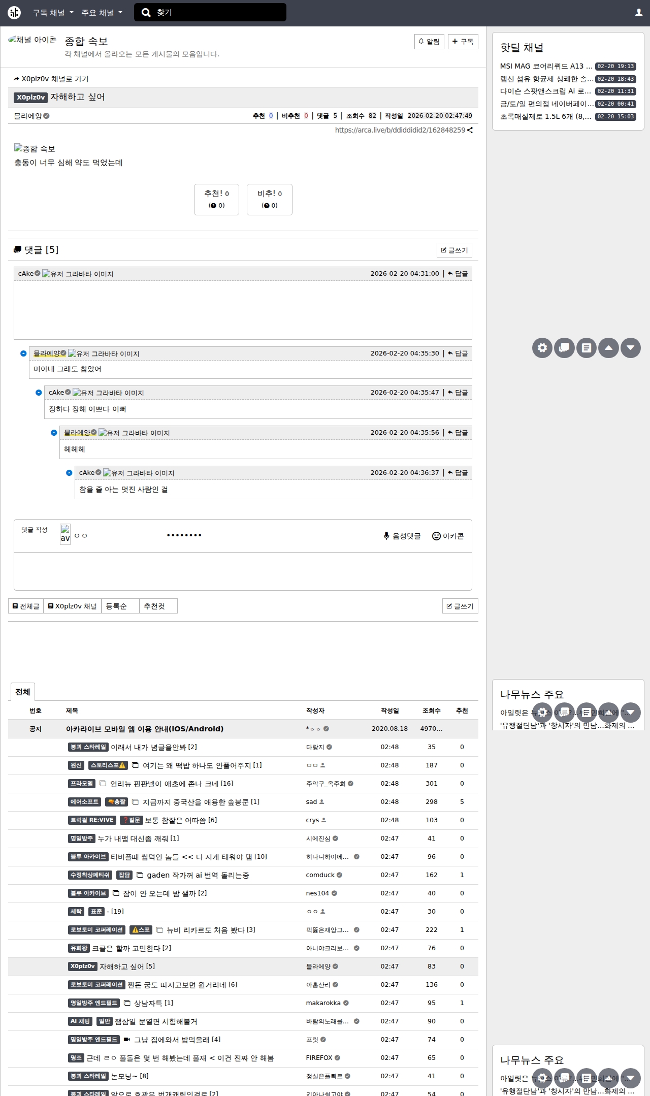This screenshot has width=650, height=1096.
Task: Collapse reply thread at 04:36:37 comment
Action: tap(69, 473)
